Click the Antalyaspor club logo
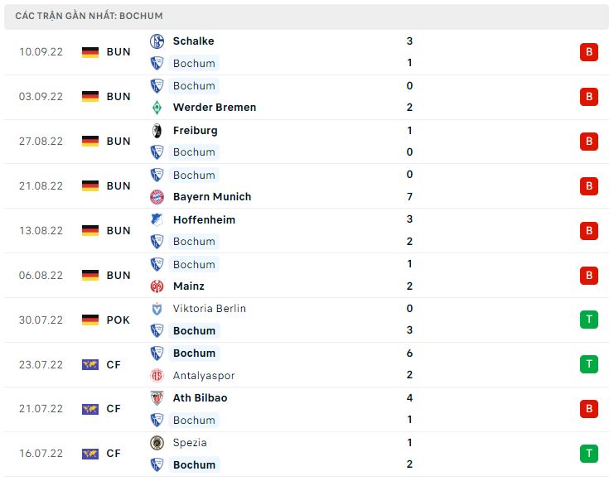Image resolution: width=614 pixels, height=481 pixels. (x=157, y=376)
